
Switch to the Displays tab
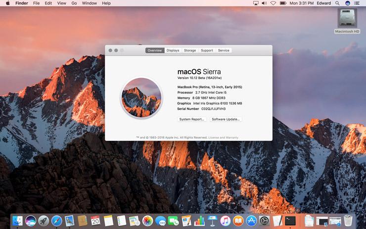(x=173, y=50)
